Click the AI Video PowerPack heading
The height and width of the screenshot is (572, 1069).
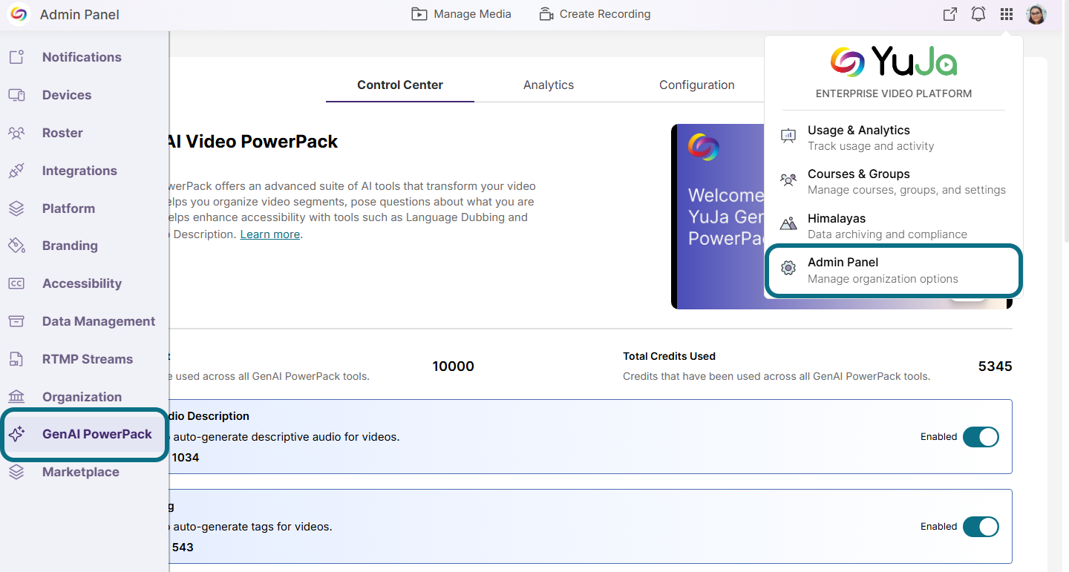pyautogui.click(x=252, y=142)
